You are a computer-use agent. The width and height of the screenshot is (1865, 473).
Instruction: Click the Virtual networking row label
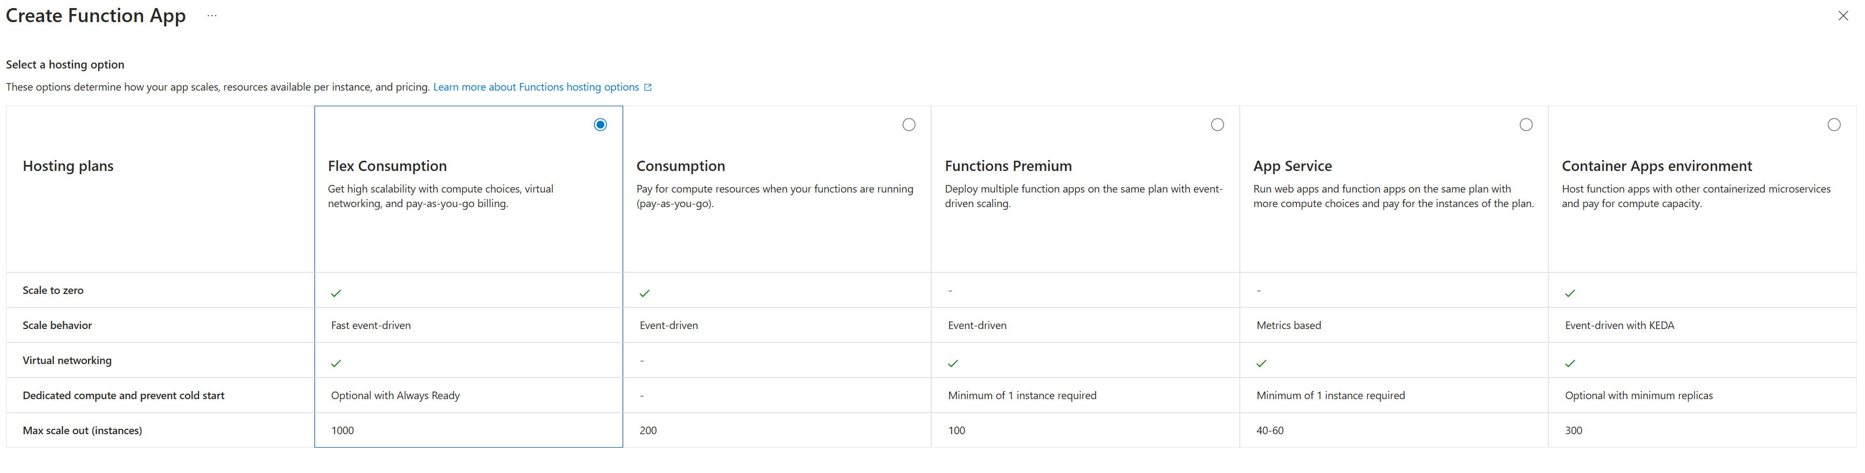pyautogui.click(x=66, y=360)
